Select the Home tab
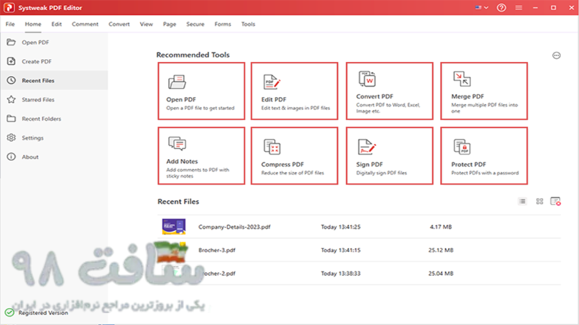 [x=33, y=24]
